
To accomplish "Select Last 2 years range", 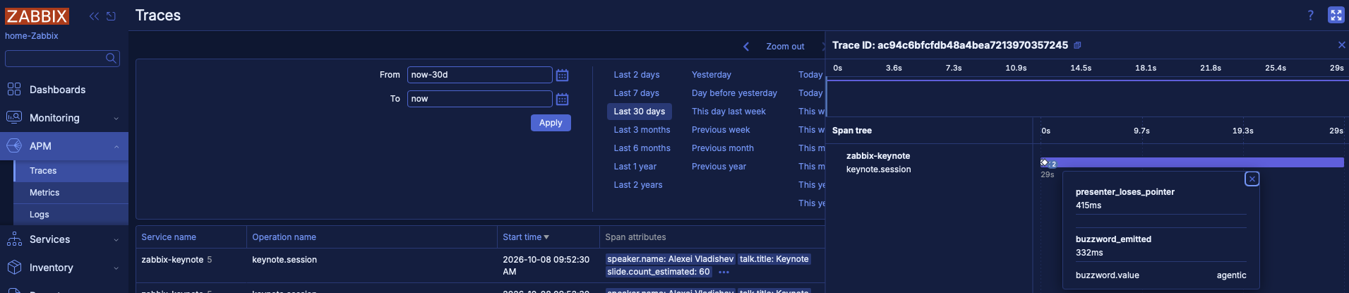I will coord(638,185).
